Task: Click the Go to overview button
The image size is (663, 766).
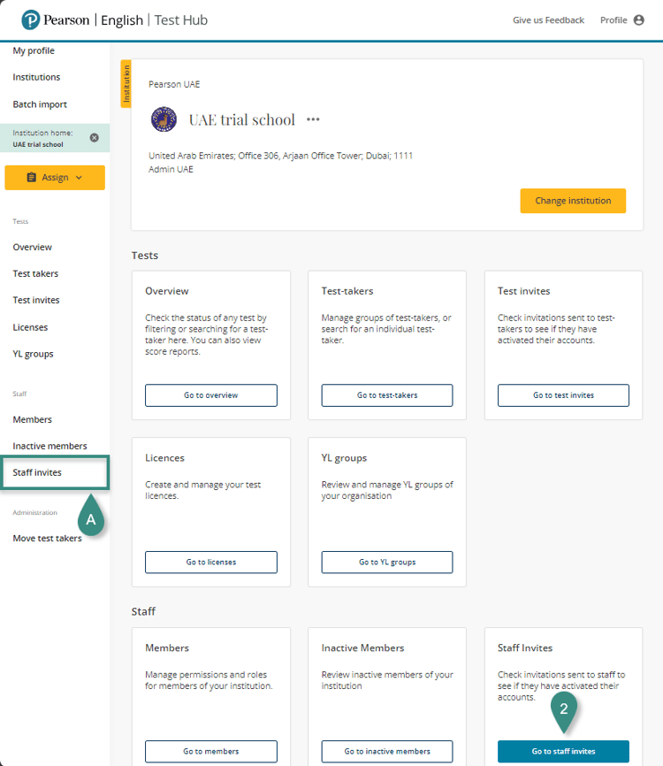Action: pos(210,395)
